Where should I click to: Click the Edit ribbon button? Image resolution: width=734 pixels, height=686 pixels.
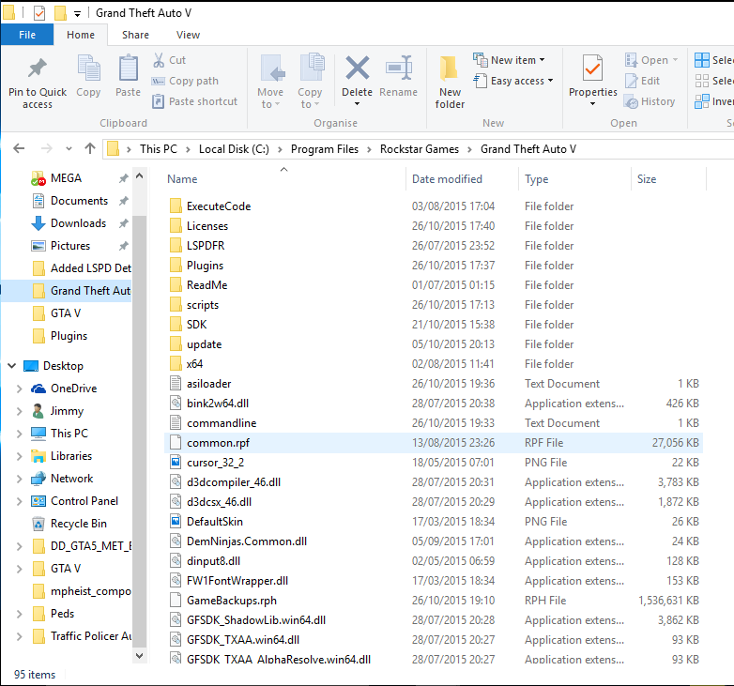tap(642, 81)
